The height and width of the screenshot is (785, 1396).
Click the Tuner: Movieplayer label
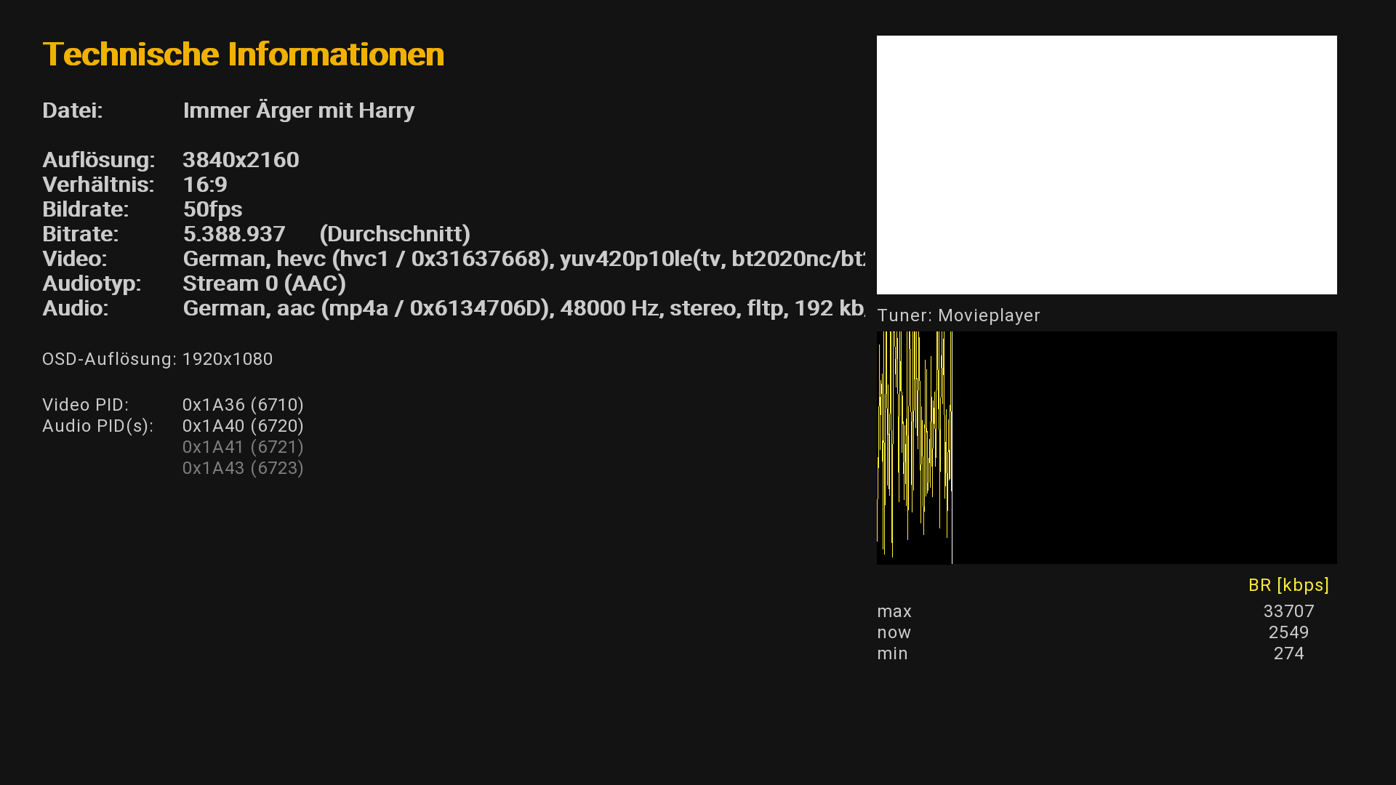[x=958, y=315]
